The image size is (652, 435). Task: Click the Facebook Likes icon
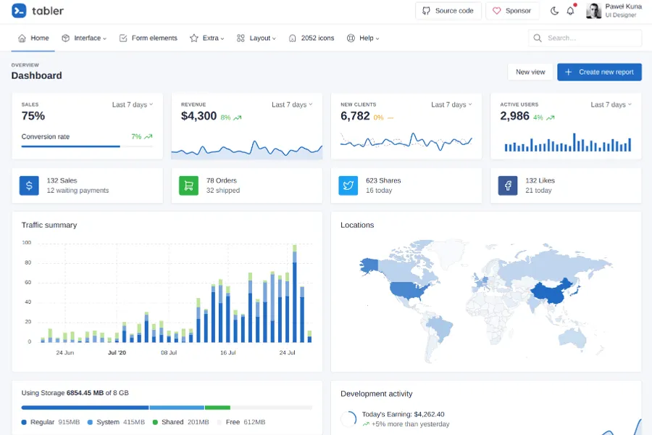pyautogui.click(x=508, y=186)
